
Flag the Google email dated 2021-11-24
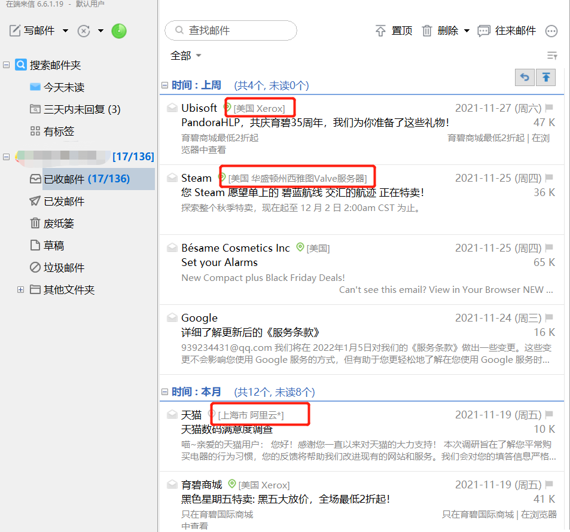pyautogui.click(x=549, y=317)
